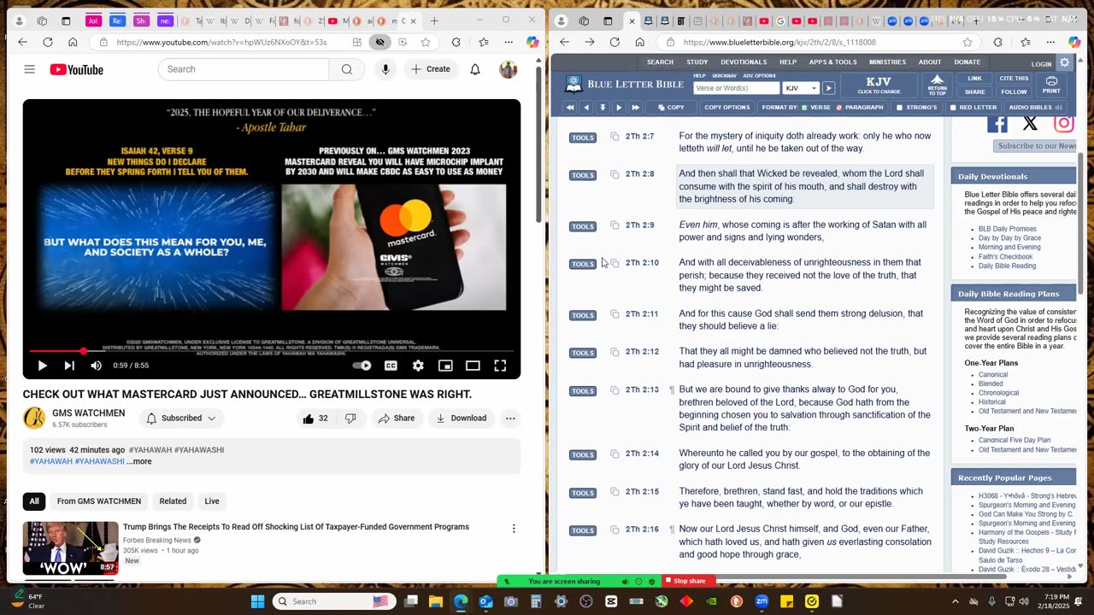The image size is (1094, 615).
Task: Open options menu for Forbes video
Action: click(x=514, y=529)
